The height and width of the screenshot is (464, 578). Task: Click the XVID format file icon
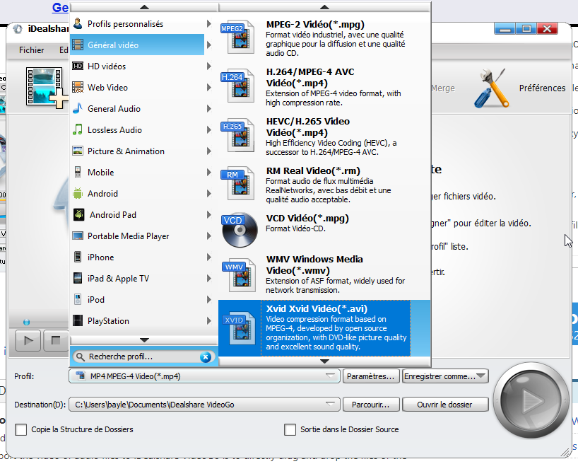coord(239,327)
